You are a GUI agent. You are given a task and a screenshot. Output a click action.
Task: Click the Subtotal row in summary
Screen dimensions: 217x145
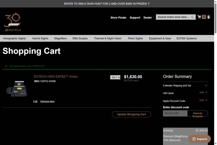(x=185, y=130)
